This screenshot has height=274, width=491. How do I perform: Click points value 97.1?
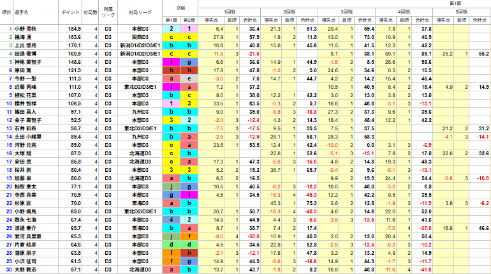(x=76, y=112)
